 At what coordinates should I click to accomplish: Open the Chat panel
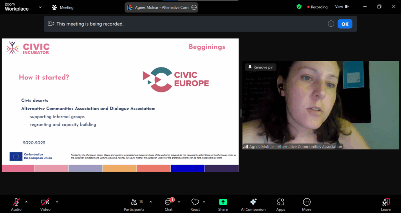pyautogui.click(x=168, y=204)
